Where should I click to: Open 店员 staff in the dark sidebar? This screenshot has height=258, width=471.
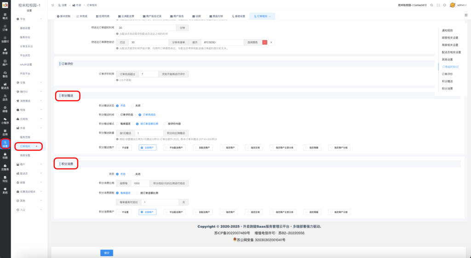coord(5,97)
